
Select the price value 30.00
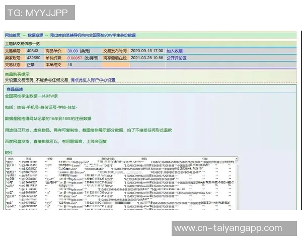pyautogui.click(x=72, y=51)
